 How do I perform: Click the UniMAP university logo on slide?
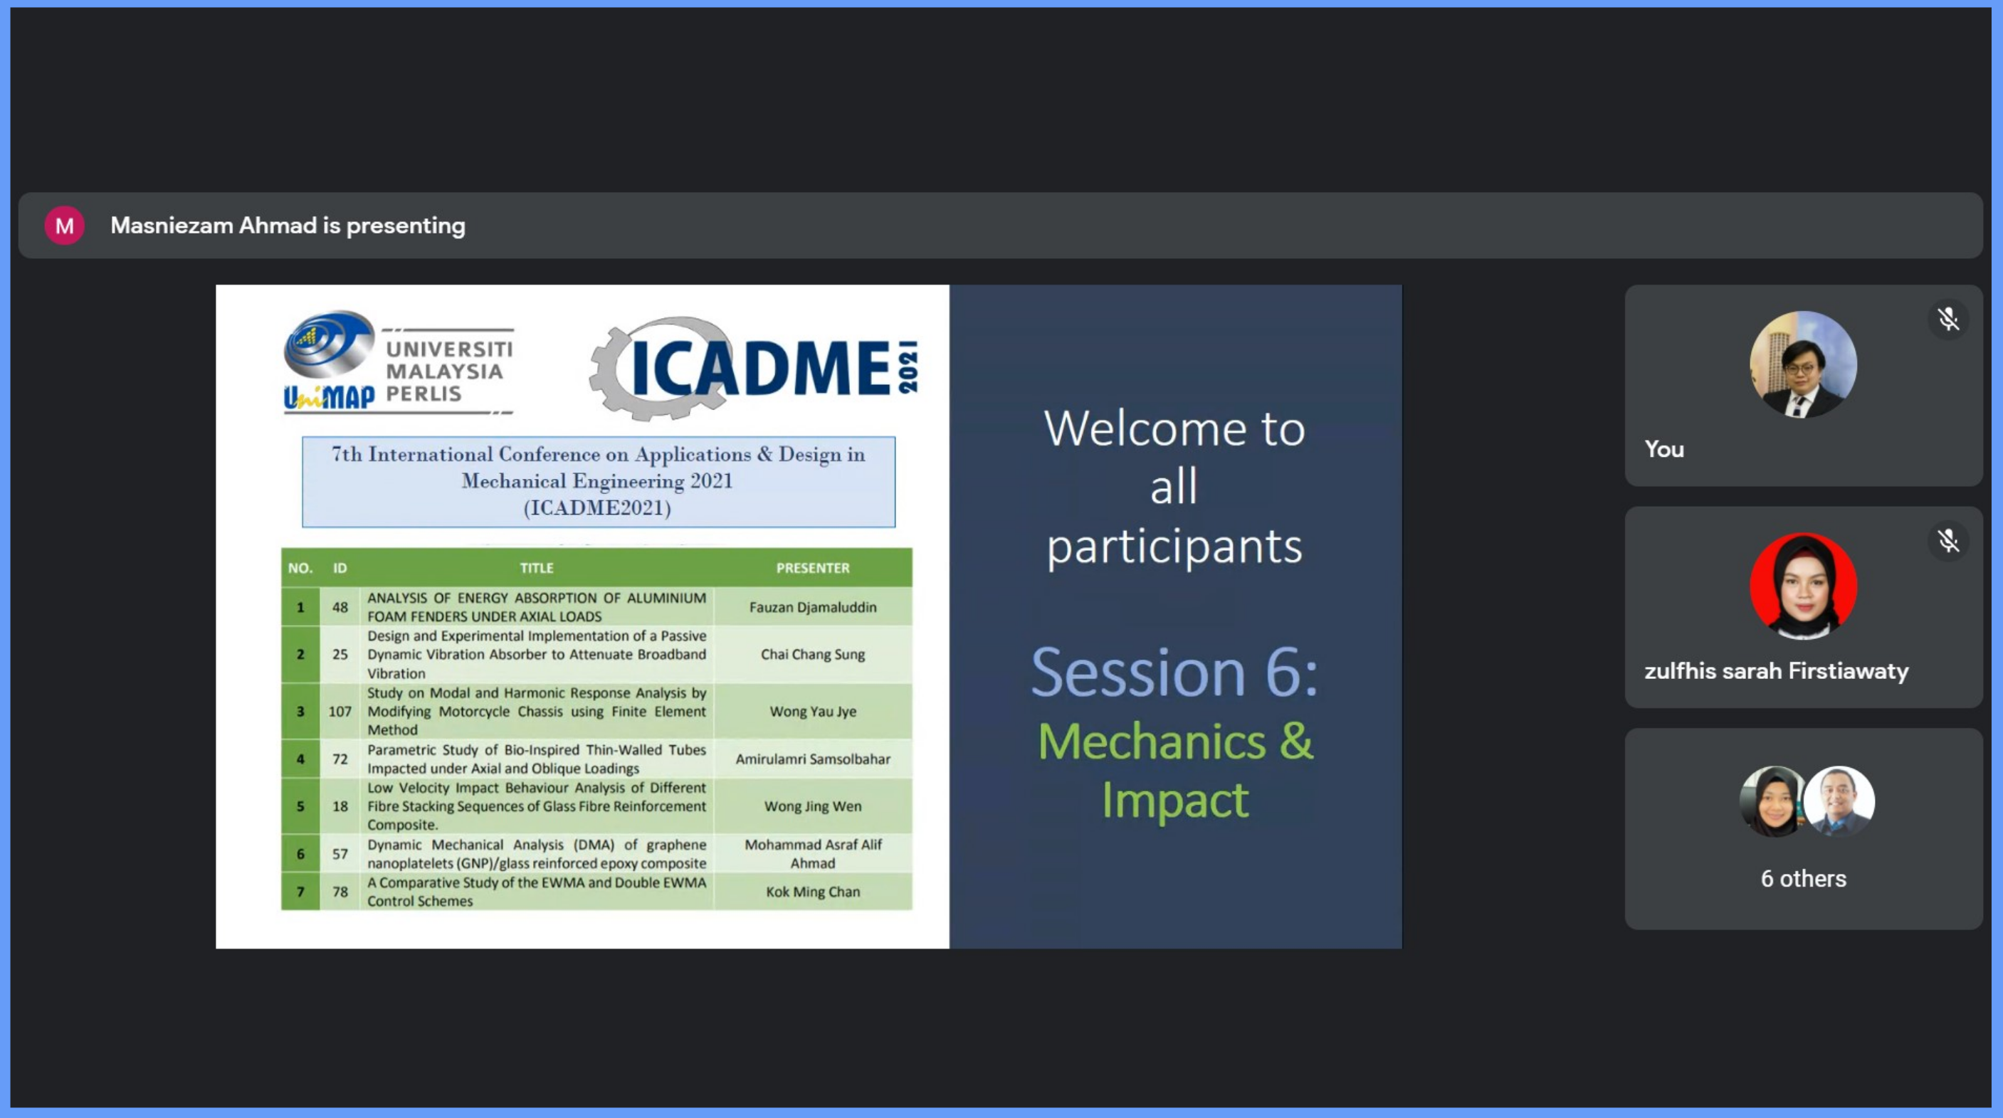coord(398,362)
